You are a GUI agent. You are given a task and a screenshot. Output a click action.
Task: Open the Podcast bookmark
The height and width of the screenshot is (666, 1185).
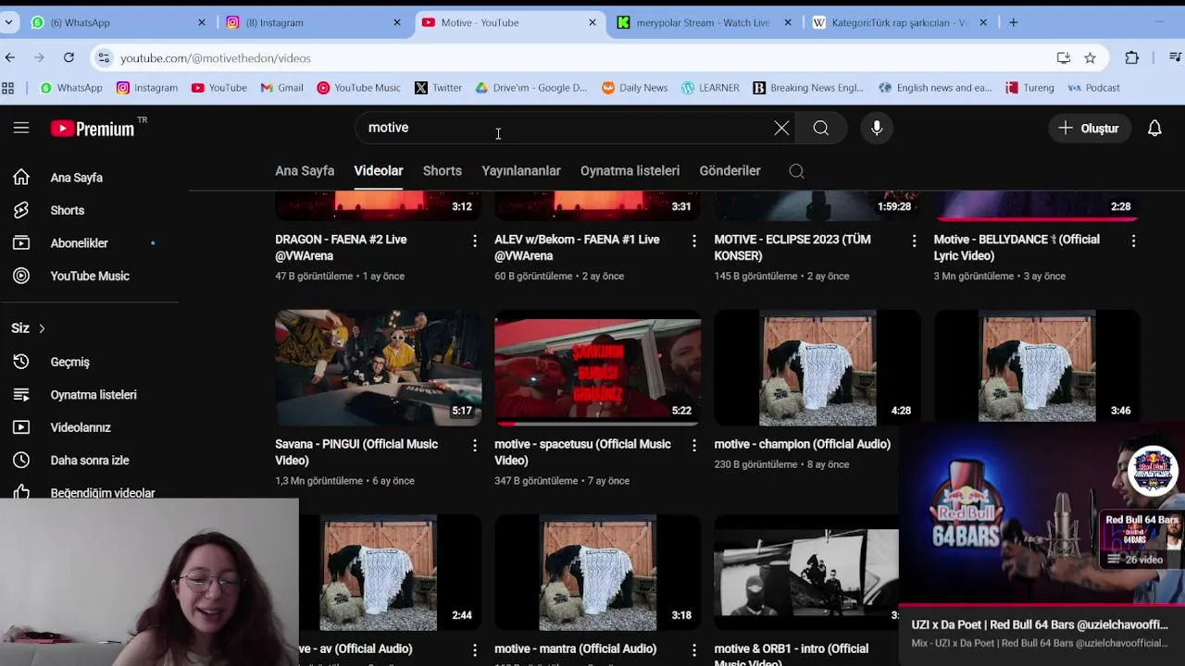click(x=1093, y=88)
